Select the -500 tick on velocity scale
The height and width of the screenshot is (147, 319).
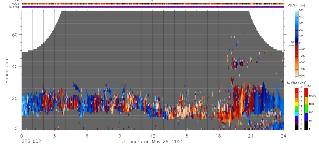click(302, 75)
